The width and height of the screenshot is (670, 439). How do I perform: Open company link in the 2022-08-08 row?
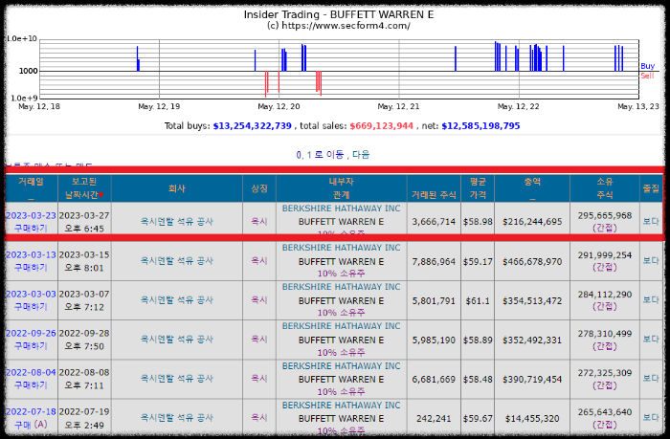(x=177, y=379)
